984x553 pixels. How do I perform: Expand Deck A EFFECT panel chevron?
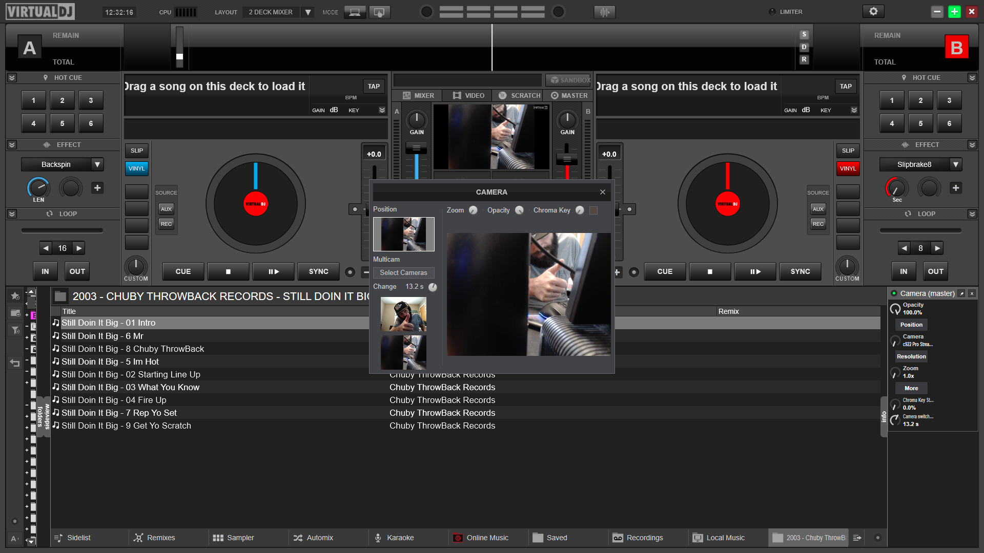click(12, 145)
